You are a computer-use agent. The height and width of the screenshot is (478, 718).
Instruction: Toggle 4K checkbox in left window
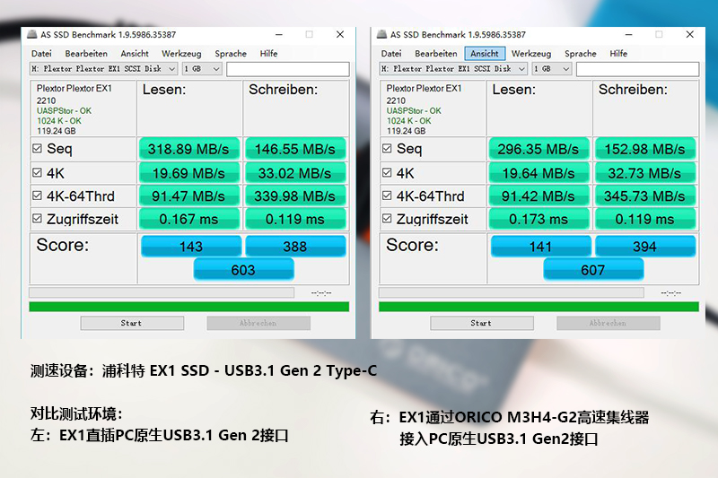coord(37,172)
